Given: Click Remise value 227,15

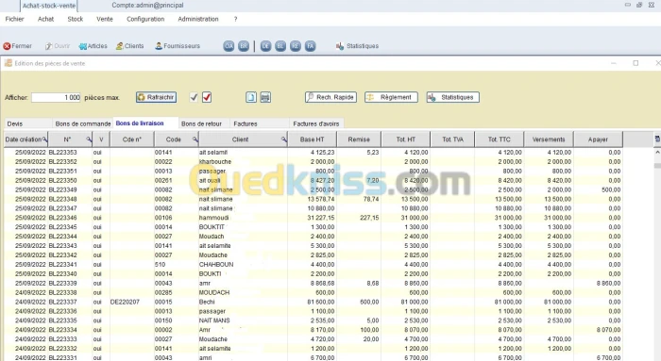Looking at the screenshot, I should click(x=370, y=218).
